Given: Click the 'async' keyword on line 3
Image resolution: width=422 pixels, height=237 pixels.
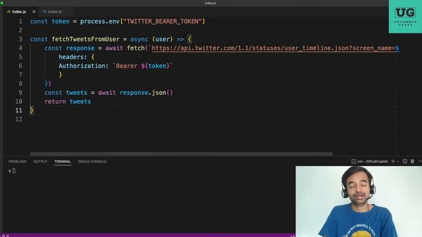Looking at the screenshot, I should pyautogui.click(x=139, y=39).
